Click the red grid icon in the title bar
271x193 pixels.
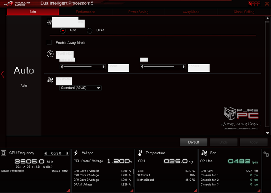coord(254,4)
